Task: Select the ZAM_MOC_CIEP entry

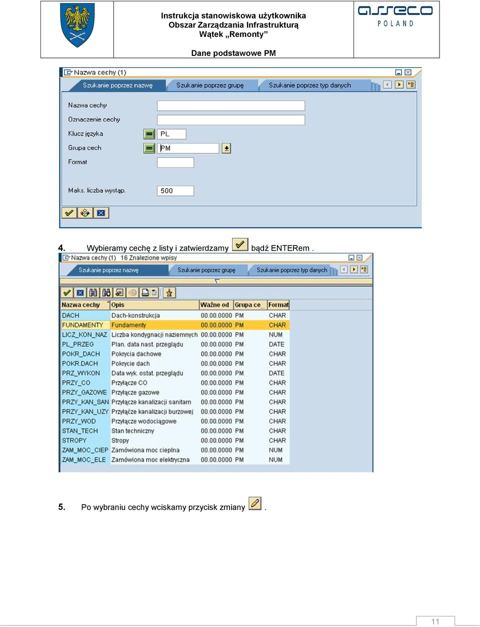Action: point(84,450)
